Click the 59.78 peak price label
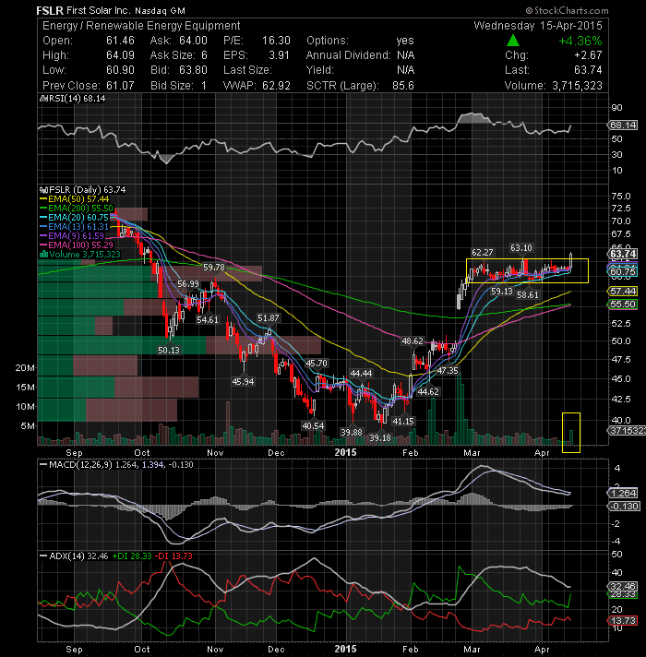 coord(214,268)
